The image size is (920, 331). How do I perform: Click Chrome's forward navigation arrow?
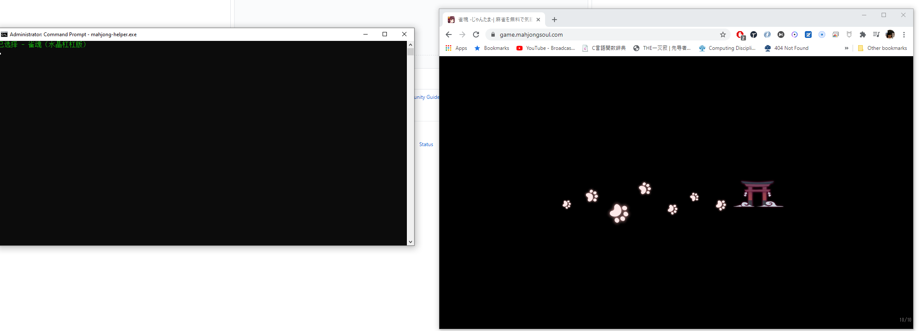click(x=462, y=35)
